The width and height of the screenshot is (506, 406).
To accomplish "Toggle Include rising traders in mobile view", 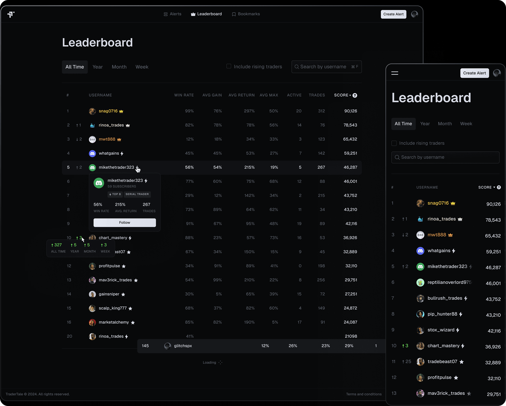I will coord(394,143).
